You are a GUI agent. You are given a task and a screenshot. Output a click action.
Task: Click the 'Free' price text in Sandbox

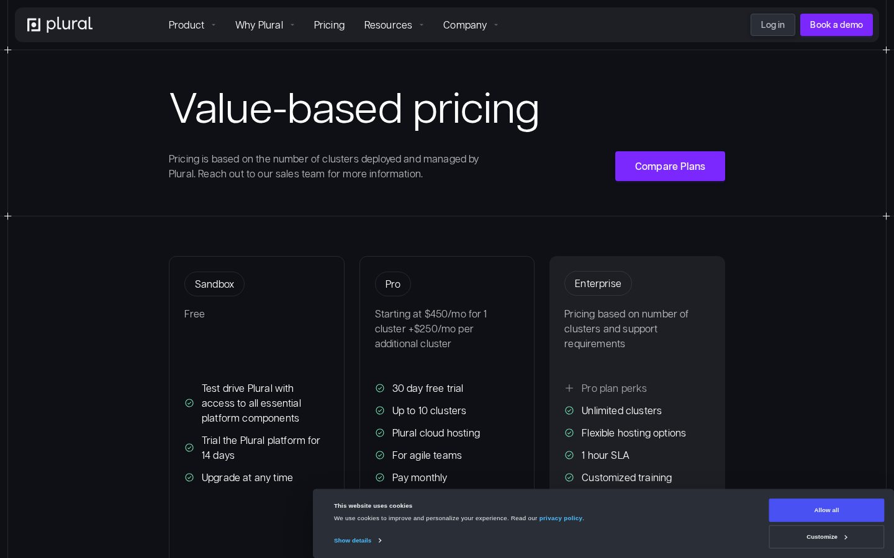click(x=194, y=314)
